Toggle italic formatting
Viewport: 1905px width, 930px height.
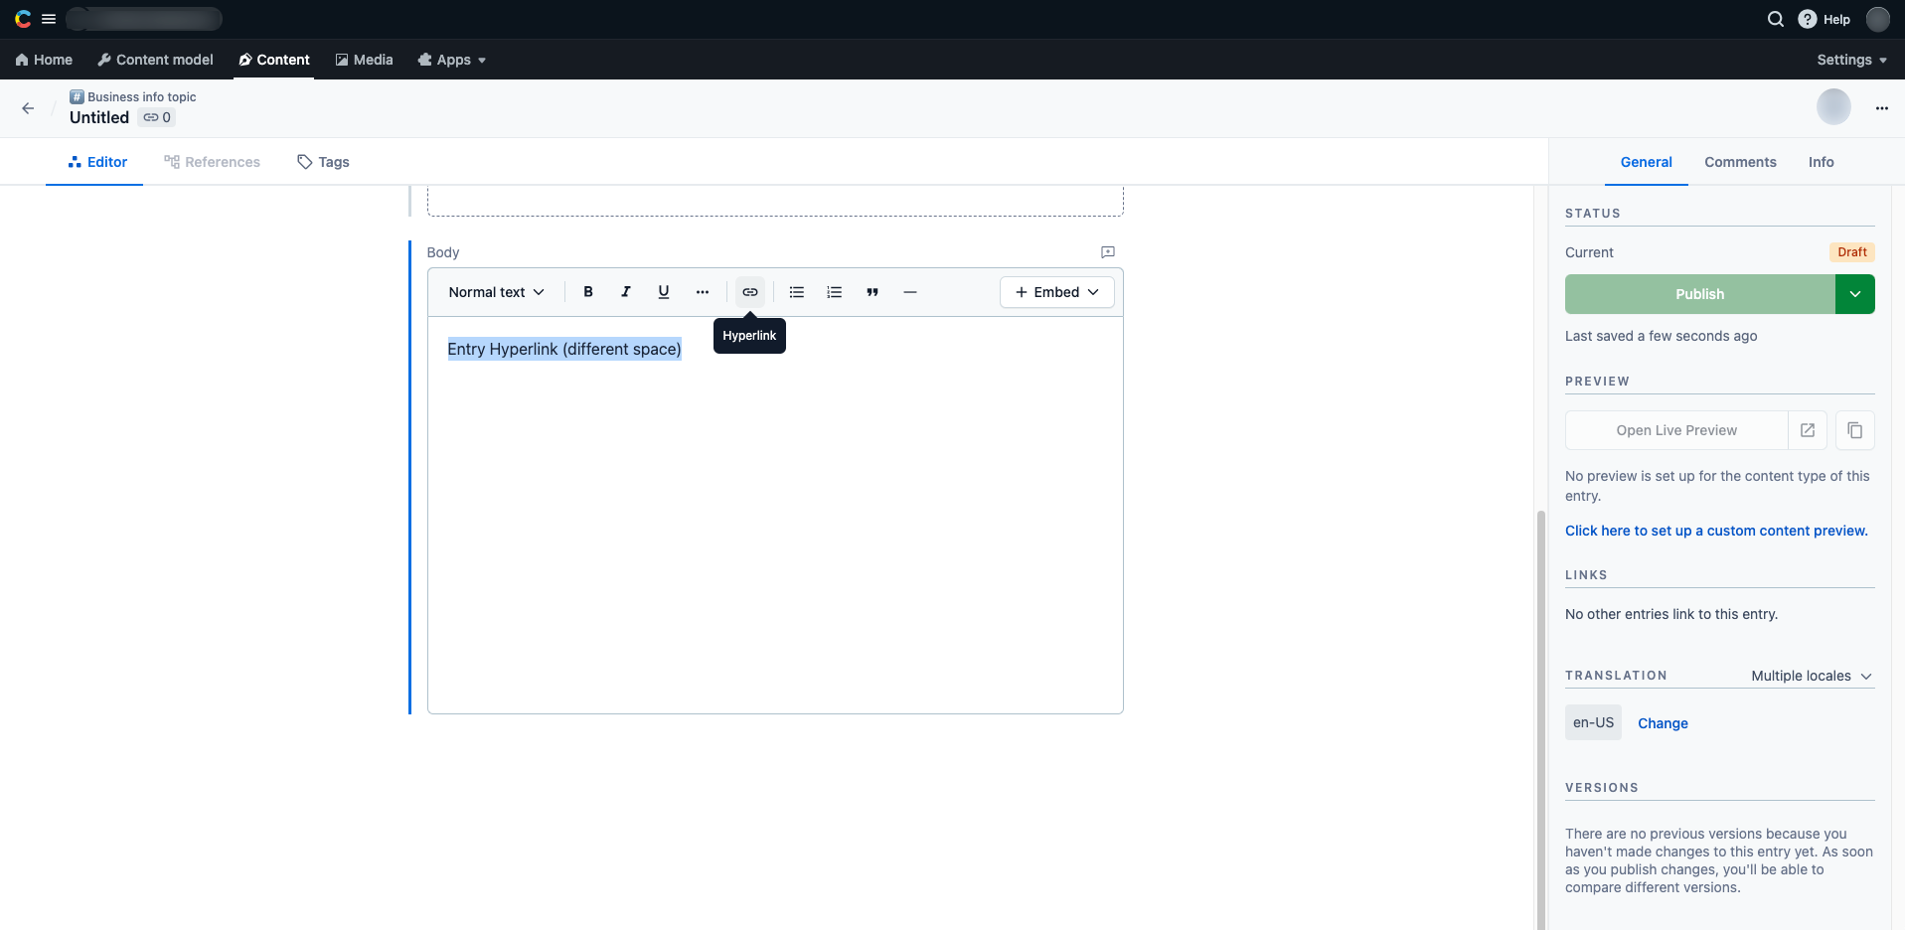[x=626, y=292]
